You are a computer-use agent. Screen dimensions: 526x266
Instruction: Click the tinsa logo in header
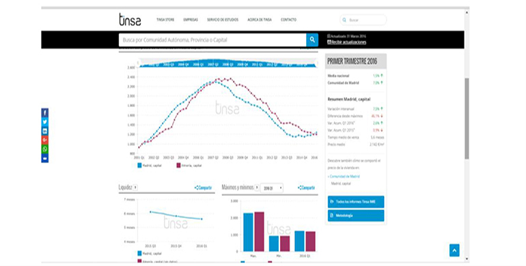pos(130,19)
